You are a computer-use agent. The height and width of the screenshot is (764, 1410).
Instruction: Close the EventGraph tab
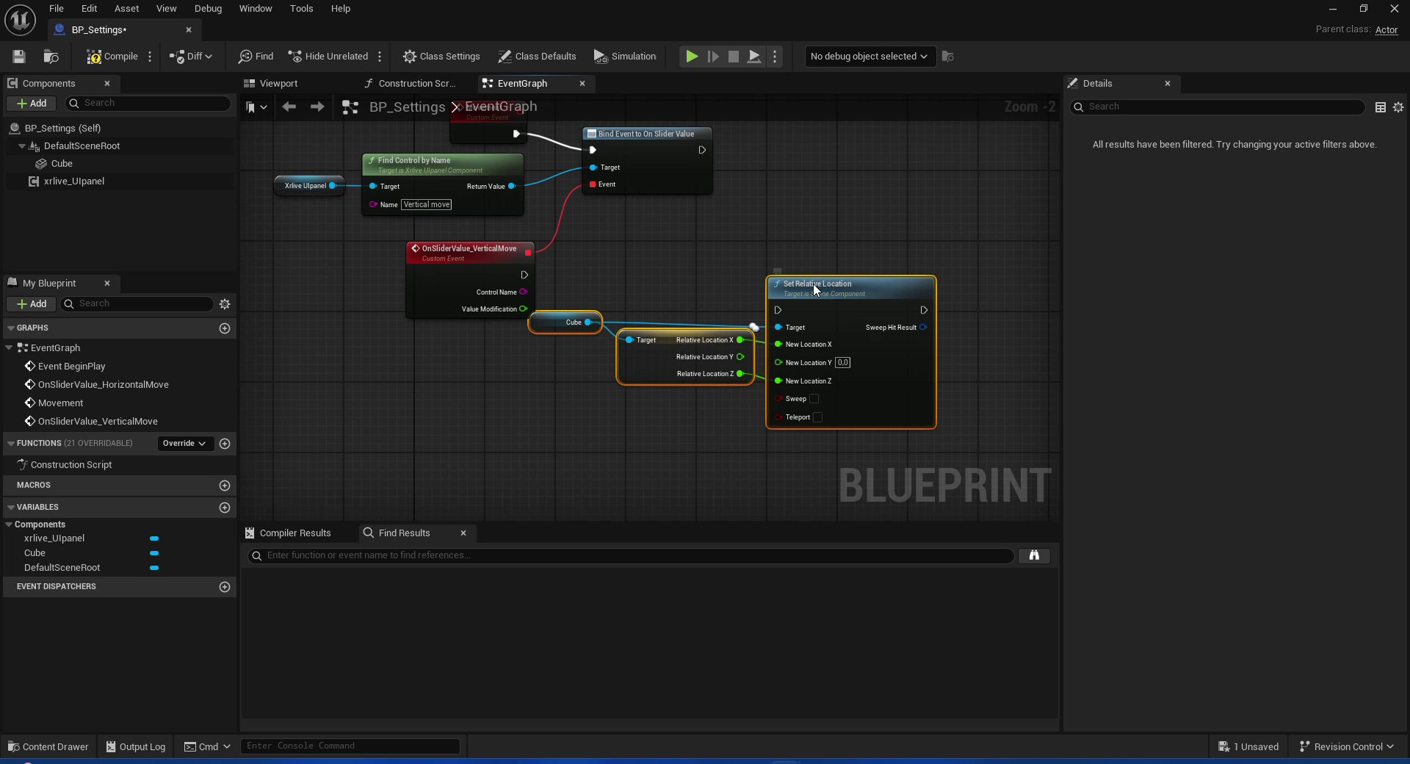point(582,84)
